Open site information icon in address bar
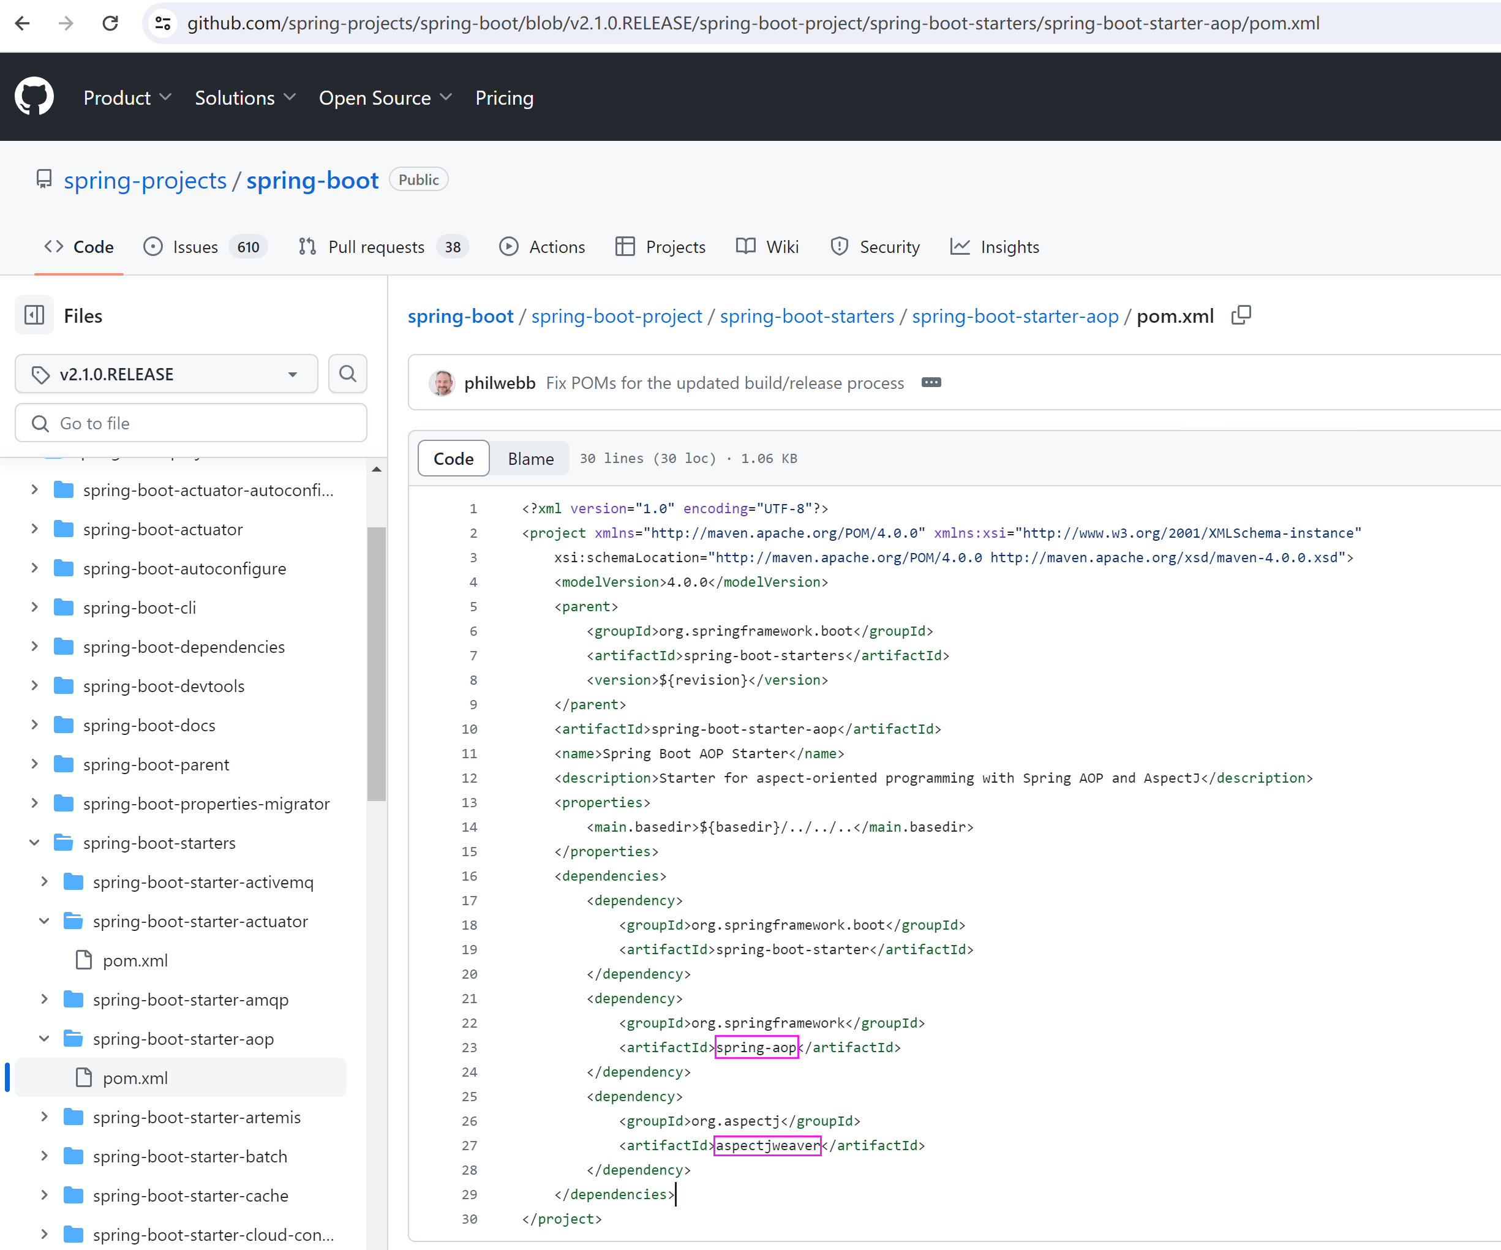The image size is (1501, 1250). pyautogui.click(x=163, y=24)
